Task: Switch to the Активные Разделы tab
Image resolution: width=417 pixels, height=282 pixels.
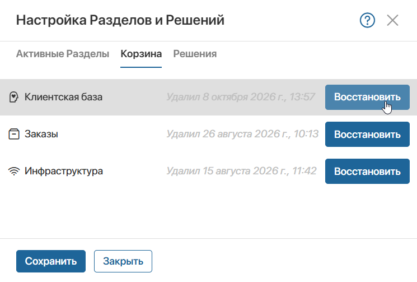Action: [x=63, y=54]
